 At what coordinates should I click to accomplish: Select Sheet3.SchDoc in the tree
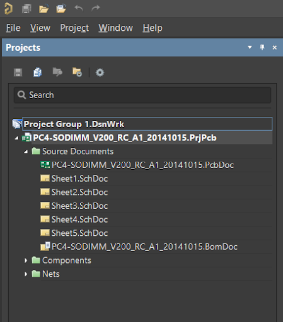79,206
